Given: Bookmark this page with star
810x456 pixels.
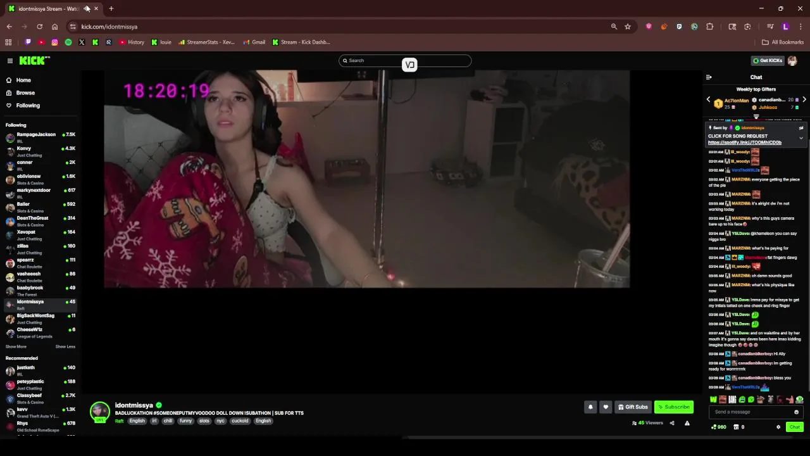Looking at the screenshot, I should coord(628,27).
